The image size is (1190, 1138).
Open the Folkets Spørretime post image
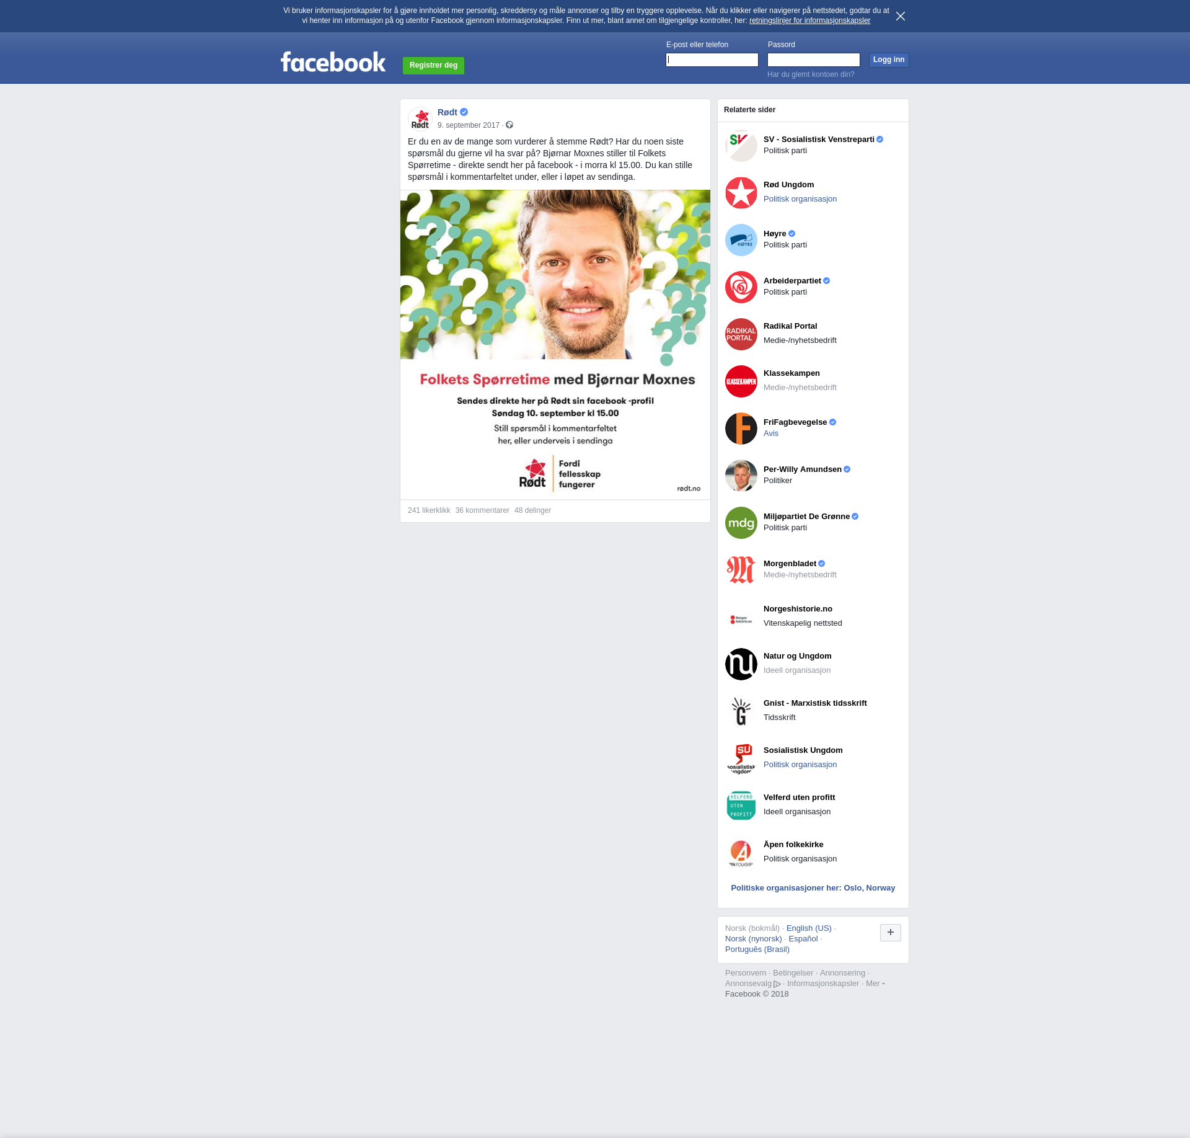click(x=555, y=344)
